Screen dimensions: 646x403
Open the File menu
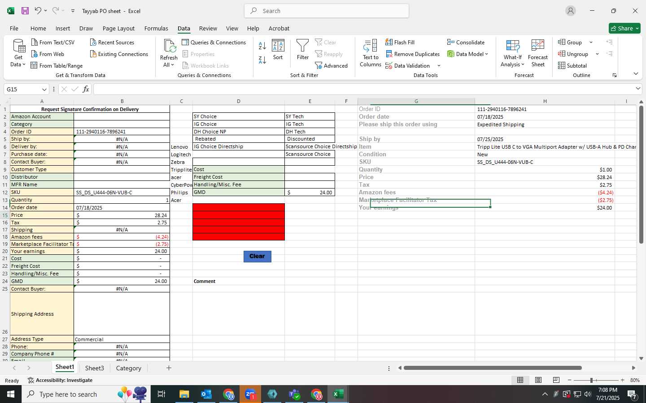(x=14, y=28)
